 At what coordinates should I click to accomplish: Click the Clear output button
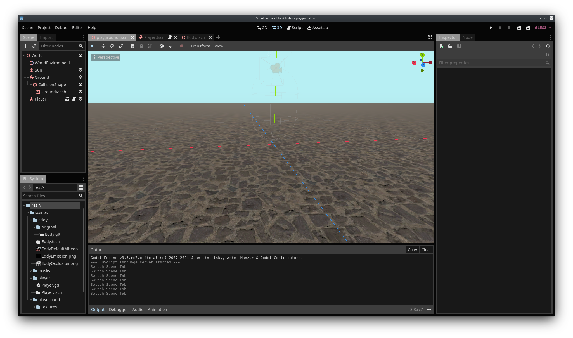pyautogui.click(x=426, y=250)
